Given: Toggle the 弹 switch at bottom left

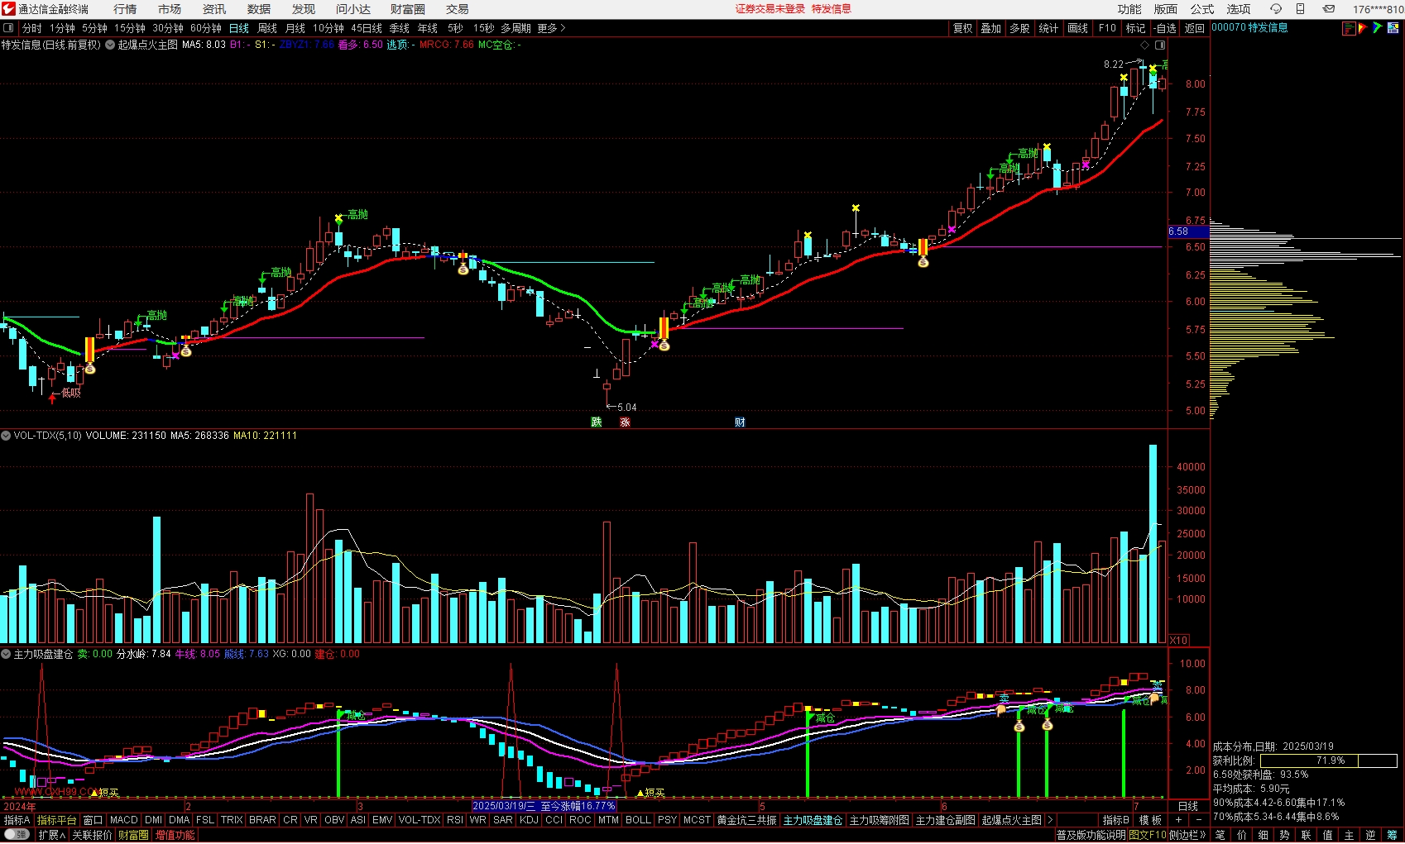Looking at the screenshot, I should coord(17,835).
